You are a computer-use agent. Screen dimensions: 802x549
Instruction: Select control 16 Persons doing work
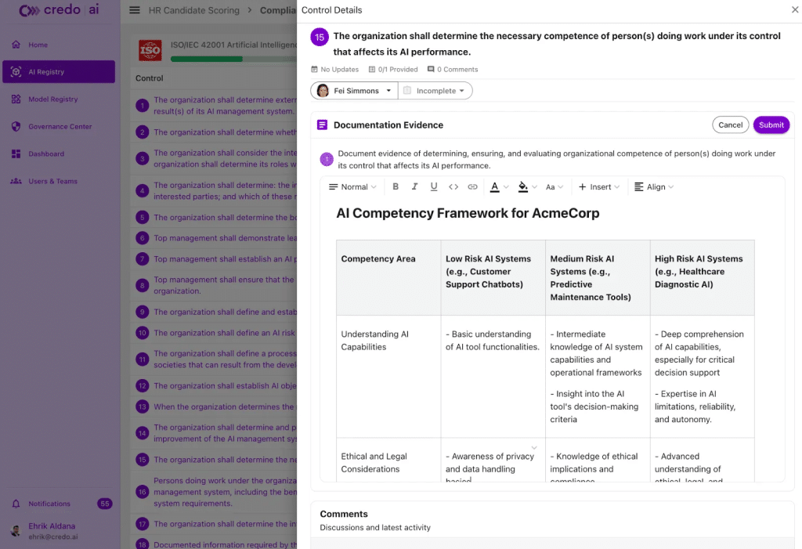(x=214, y=492)
